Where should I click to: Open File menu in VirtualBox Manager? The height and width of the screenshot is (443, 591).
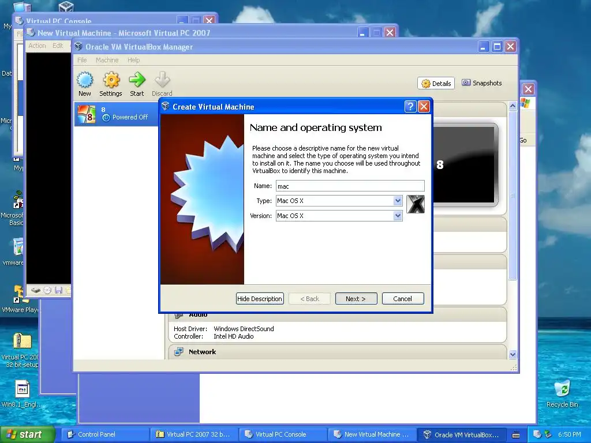82,60
